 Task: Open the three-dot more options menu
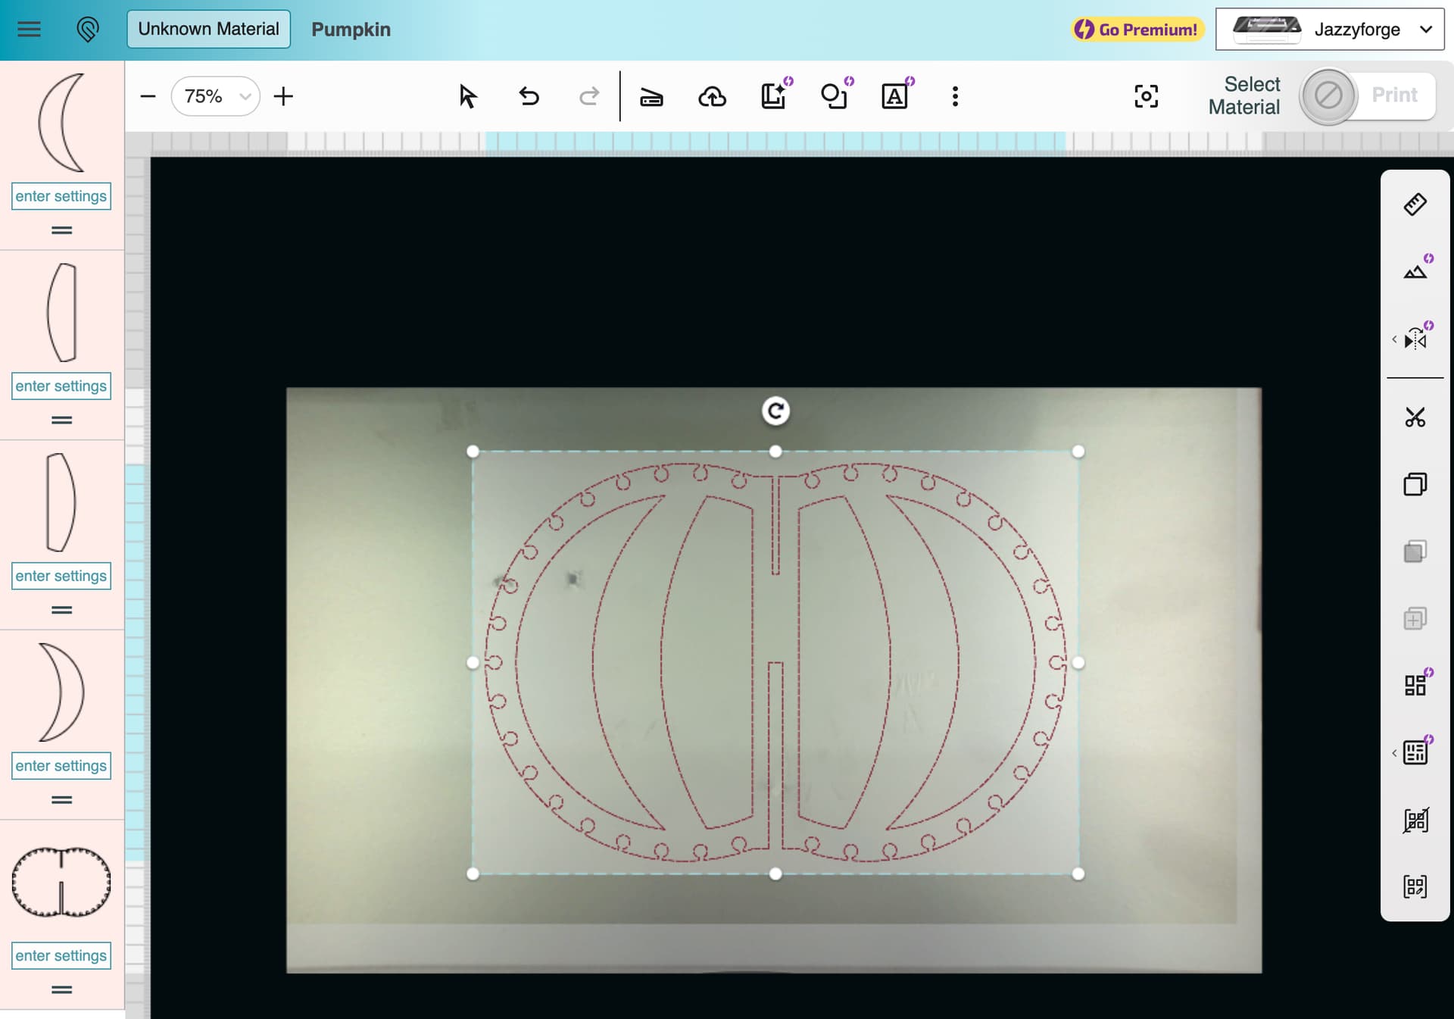coord(955,96)
